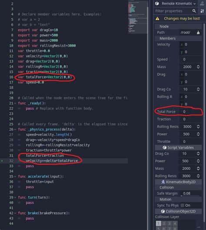The height and width of the screenshot is (230, 206).
Task: Click the Total Force value field
Action: (x=191, y=112)
